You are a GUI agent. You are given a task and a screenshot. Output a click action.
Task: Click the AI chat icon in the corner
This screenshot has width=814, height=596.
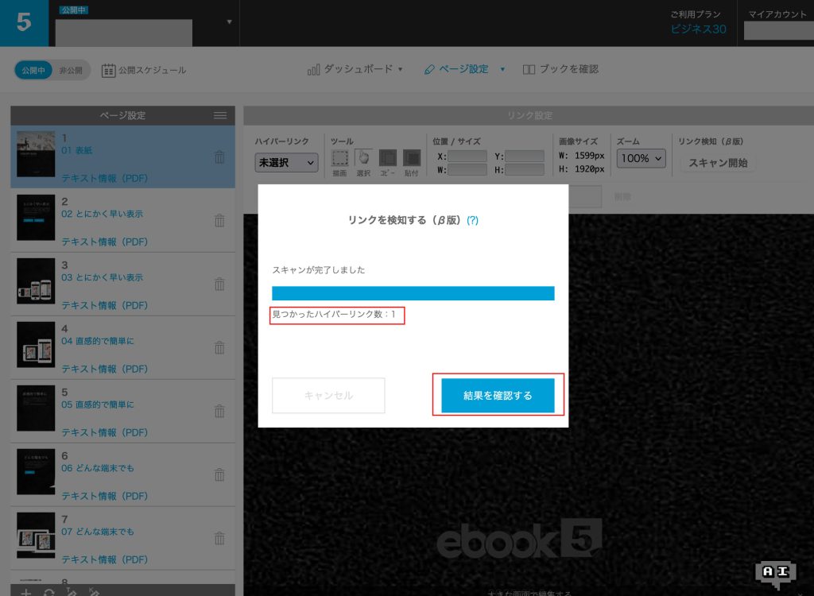774,572
